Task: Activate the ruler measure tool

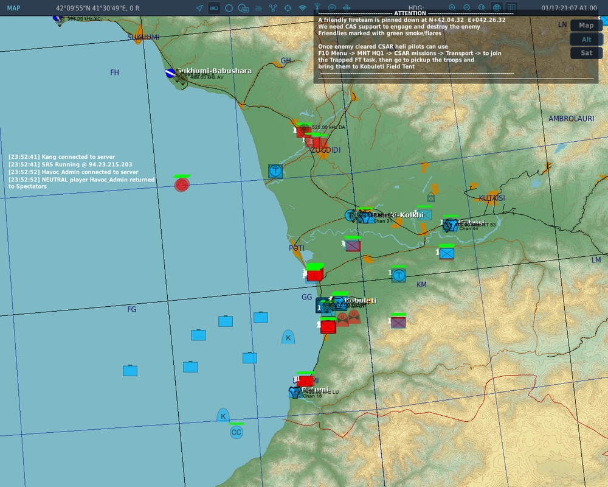Action: (x=214, y=8)
